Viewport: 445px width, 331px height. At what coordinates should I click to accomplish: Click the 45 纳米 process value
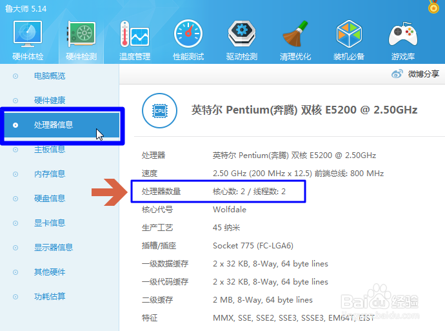pos(226,227)
